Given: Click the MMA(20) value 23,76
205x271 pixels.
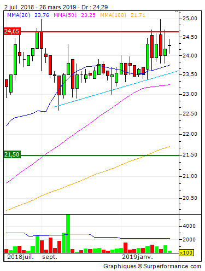Looking at the screenshot, I should pos(42,15).
